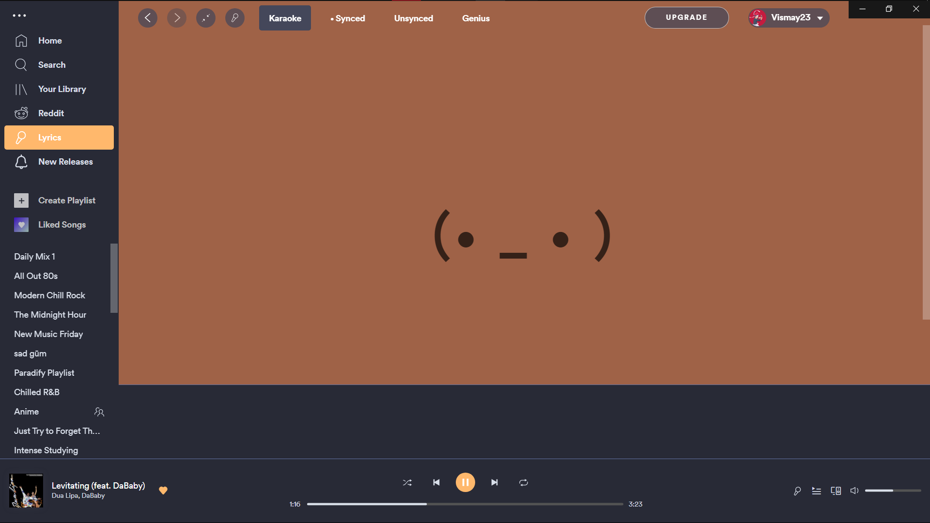Enable repeat mode for the current track
930x523 pixels.
click(524, 482)
